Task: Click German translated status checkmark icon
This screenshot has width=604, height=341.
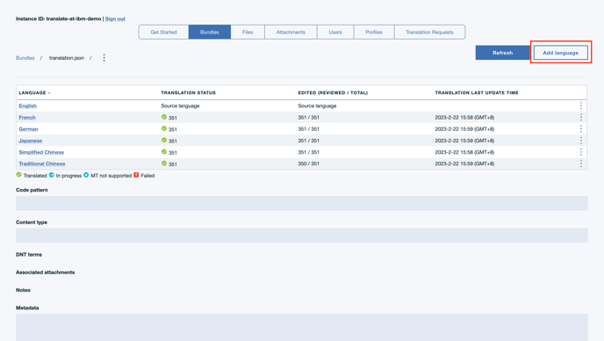Action: pos(164,128)
